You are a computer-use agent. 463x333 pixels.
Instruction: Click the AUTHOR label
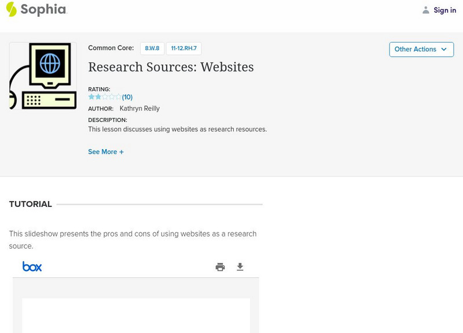click(101, 109)
